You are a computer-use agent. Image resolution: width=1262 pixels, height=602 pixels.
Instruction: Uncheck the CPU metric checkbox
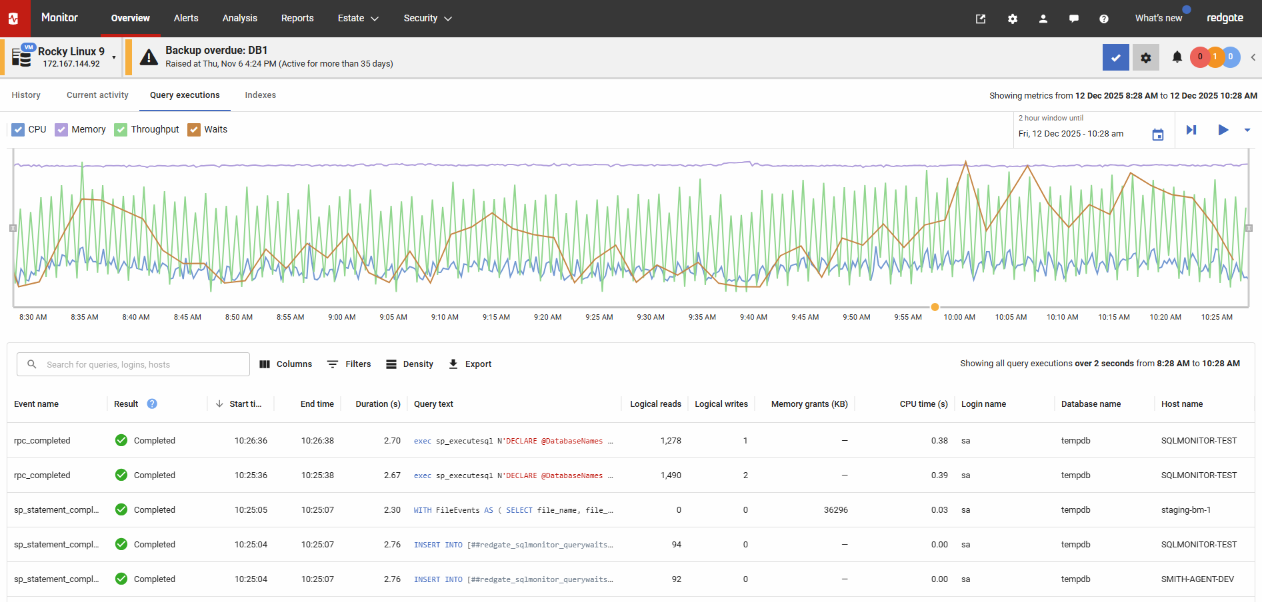coord(18,130)
